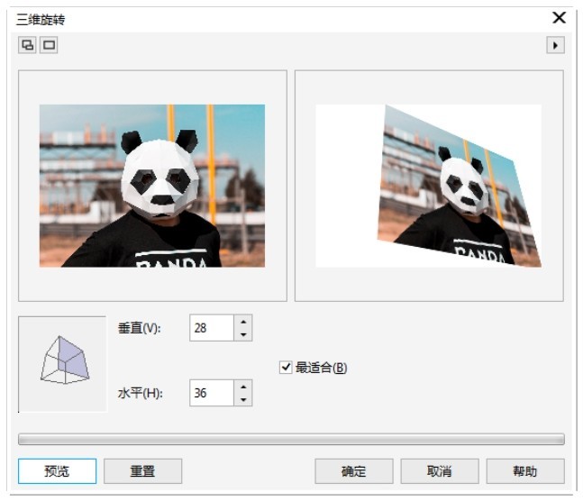583x501 pixels.
Task: Click the progress bar at the bottom
Action: [x=291, y=439]
